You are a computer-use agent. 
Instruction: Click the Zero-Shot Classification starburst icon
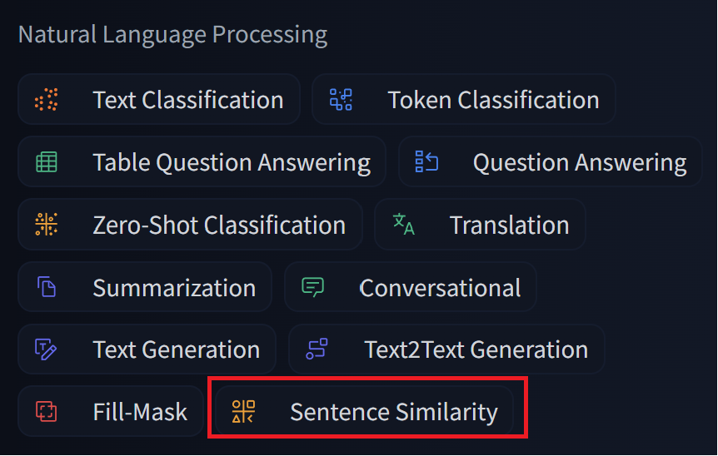(x=47, y=225)
